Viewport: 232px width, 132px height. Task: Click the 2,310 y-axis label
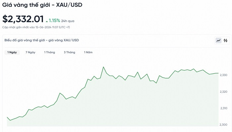coord(224,108)
